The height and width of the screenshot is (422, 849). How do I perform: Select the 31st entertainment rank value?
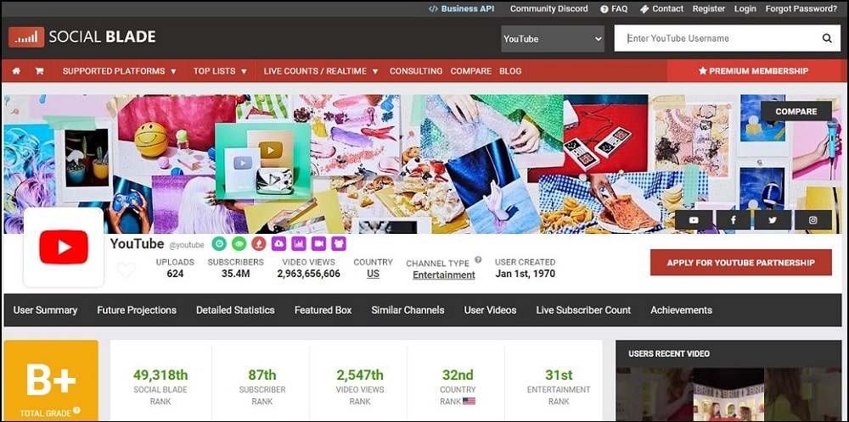click(559, 375)
